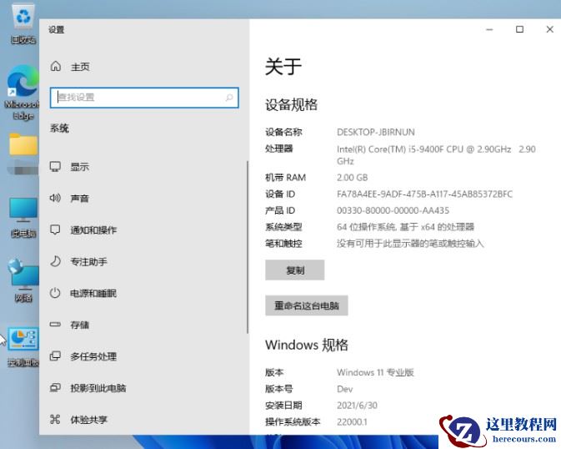Click the Display monitor icon
The image size is (561, 449).
click(55, 167)
